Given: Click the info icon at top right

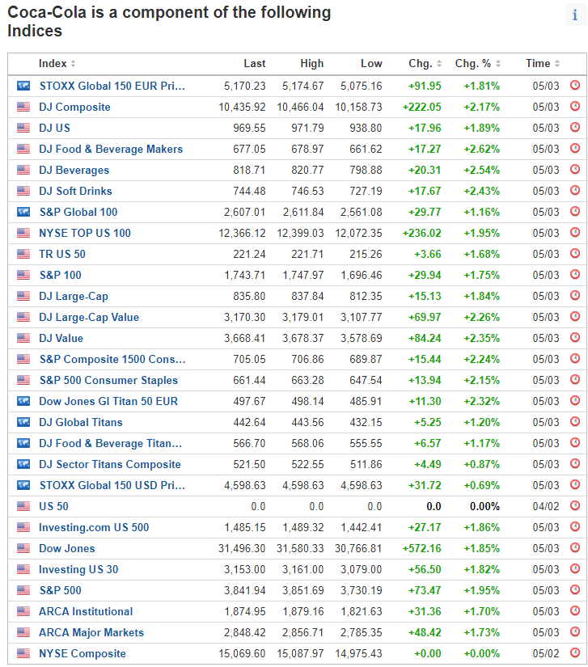Looking at the screenshot, I should tap(574, 16).
